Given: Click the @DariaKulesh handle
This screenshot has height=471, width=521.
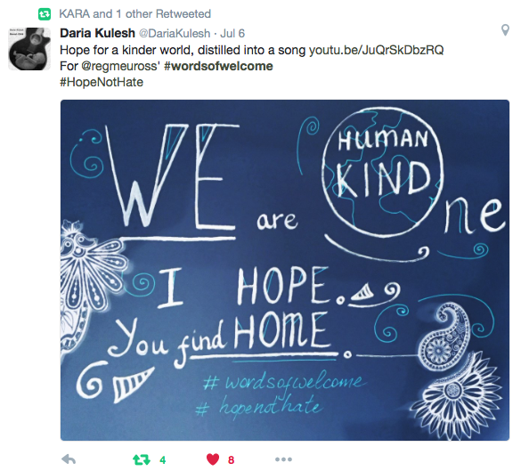Looking at the screenshot, I should [x=175, y=34].
